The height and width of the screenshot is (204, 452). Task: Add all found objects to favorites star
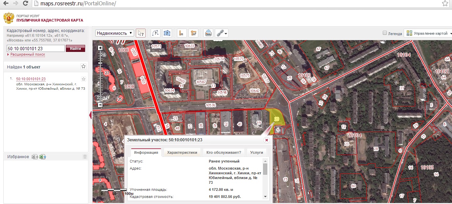click(x=83, y=66)
